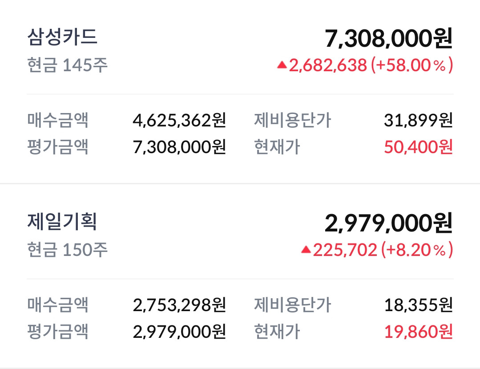Tap 제일기획 제비용단가 18,355원
Screen dimensions: 480x369
click(x=418, y=305)
